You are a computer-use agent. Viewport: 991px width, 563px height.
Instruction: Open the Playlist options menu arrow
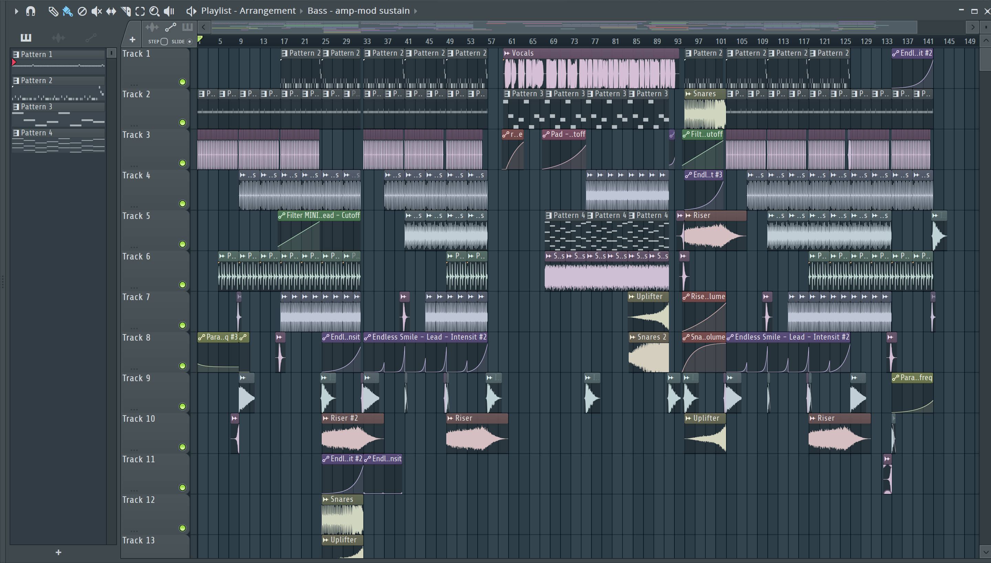click(x=16, y=11)
